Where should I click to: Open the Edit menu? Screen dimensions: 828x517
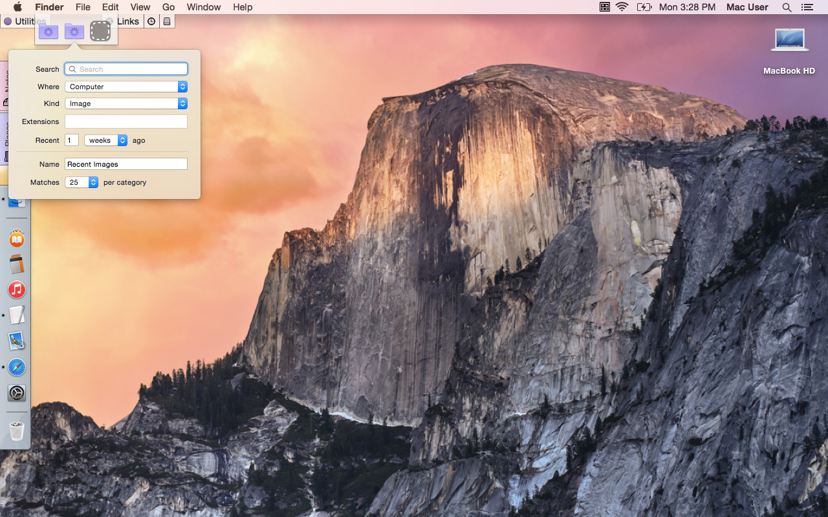pyautogui.click(x=111, y=7)
